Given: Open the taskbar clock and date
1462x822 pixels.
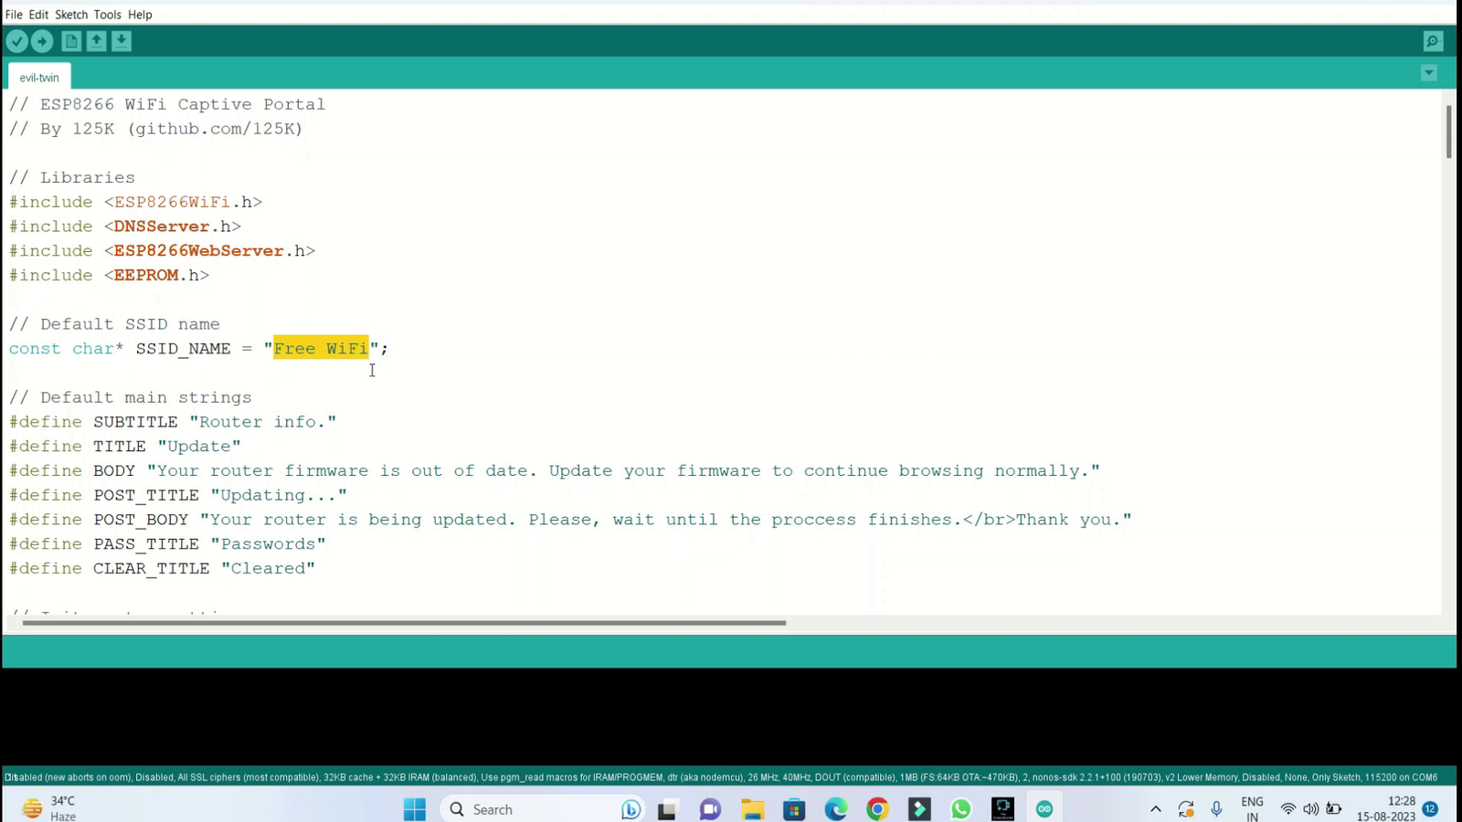Looking at the screenshot, I should [x=1386, y=809].
